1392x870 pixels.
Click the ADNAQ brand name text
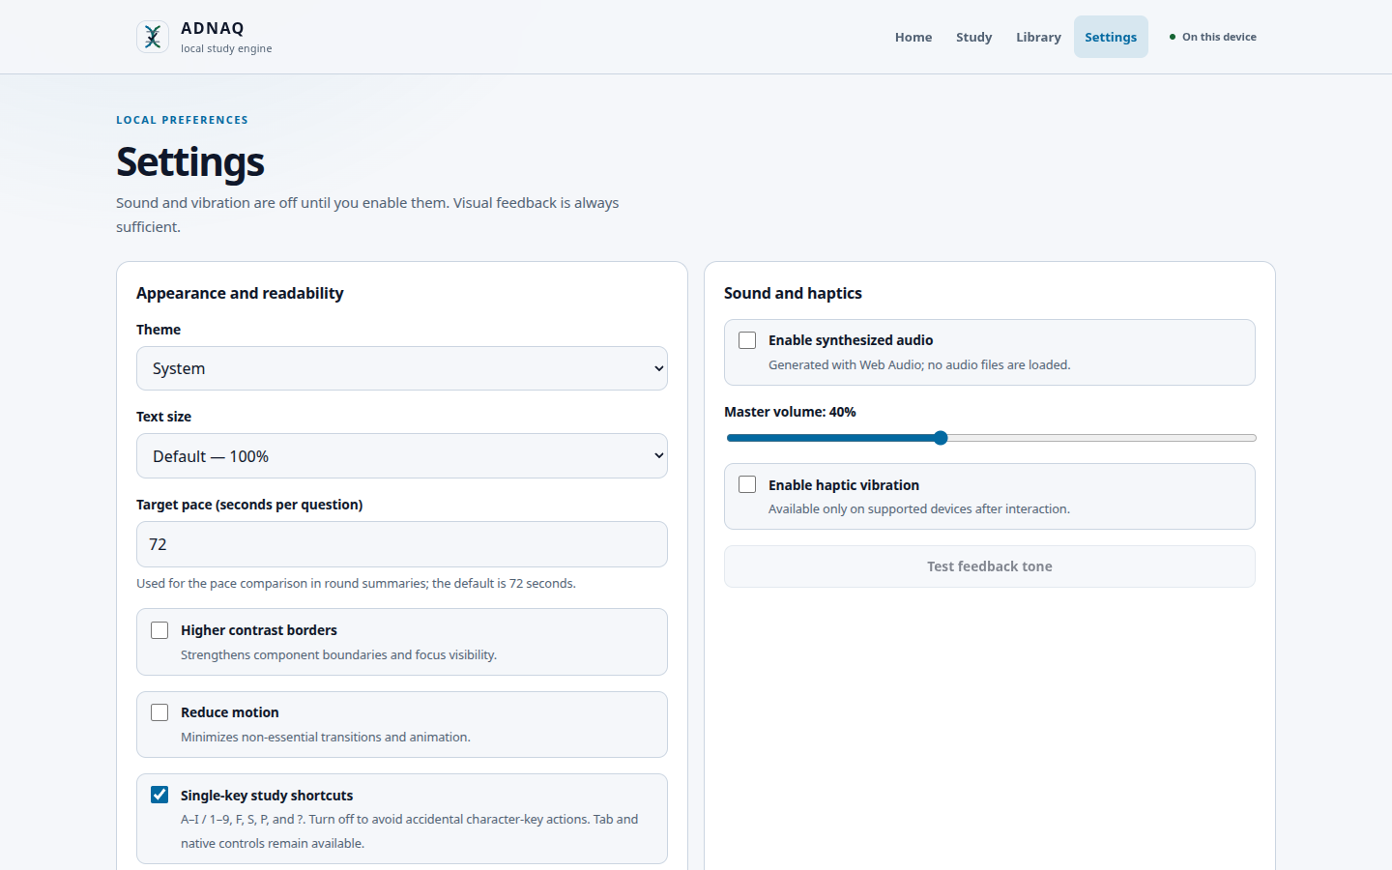click(213, 28)
